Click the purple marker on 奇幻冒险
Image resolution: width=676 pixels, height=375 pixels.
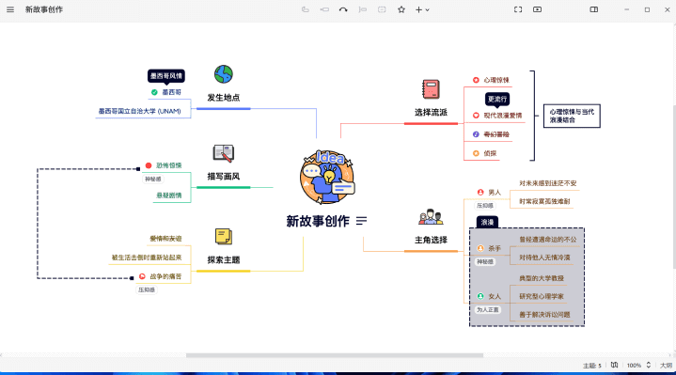point(476,134)
